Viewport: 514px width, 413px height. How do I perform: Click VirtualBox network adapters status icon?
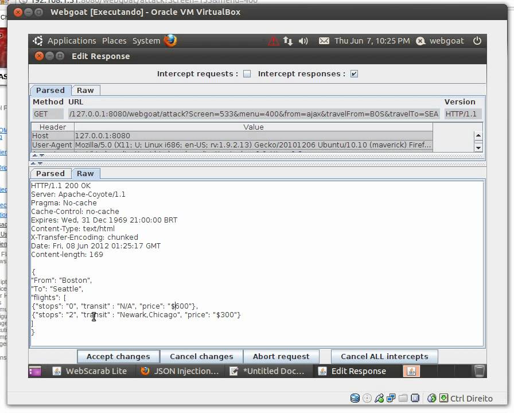pos(391,398)
